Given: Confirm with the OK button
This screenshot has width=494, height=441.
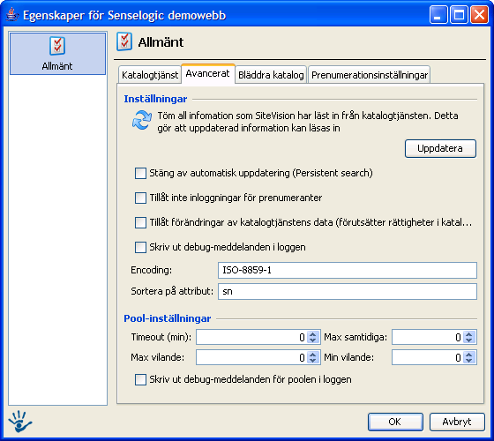Looking at the screenshot, I should click(x=395, y=422).
